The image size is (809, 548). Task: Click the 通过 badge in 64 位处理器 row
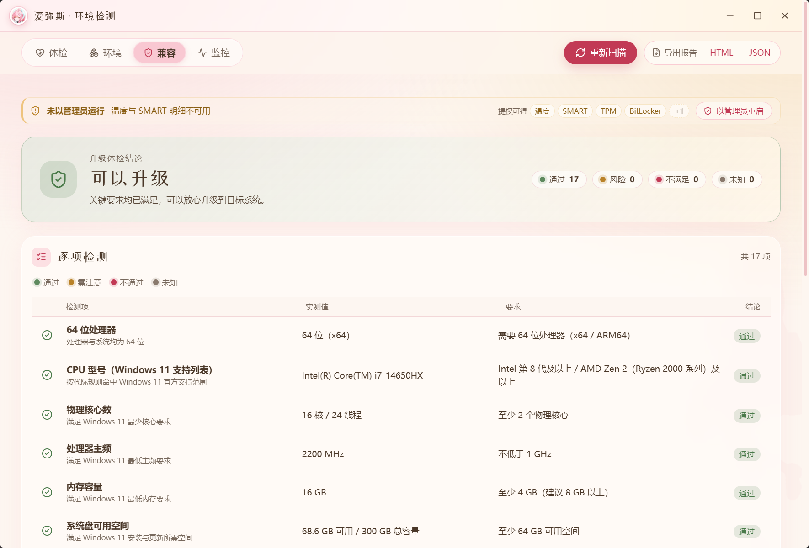[x=747, y=336]
